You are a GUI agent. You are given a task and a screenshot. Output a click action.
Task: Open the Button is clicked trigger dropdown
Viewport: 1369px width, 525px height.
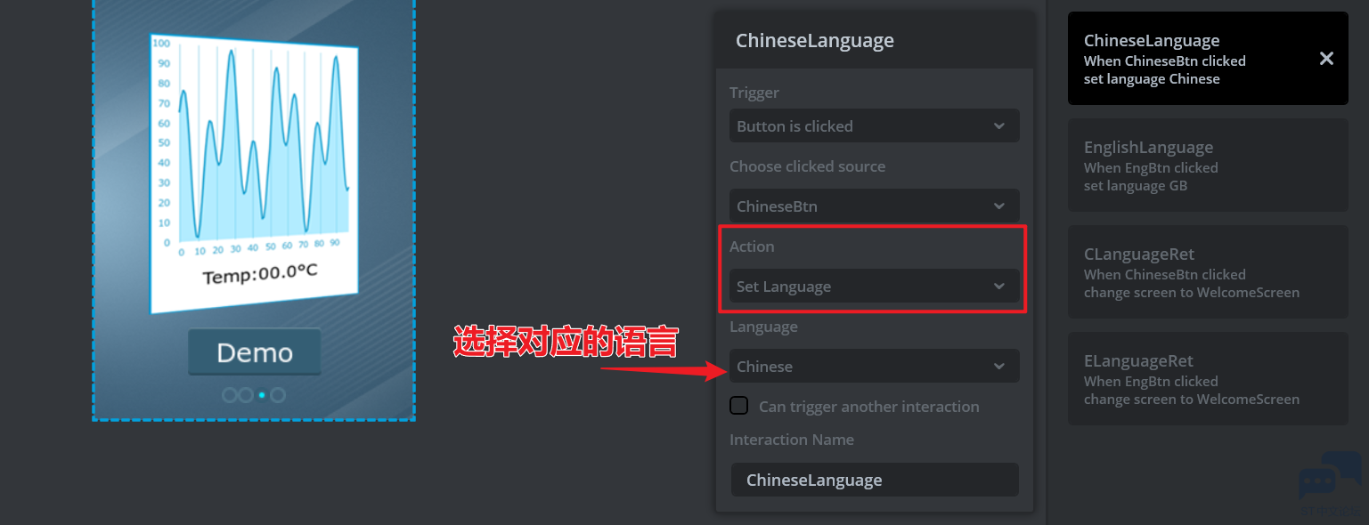pos(874,126)
